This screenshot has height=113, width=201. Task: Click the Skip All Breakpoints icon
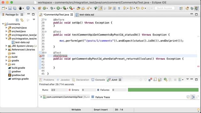click(x=34, y=8)
